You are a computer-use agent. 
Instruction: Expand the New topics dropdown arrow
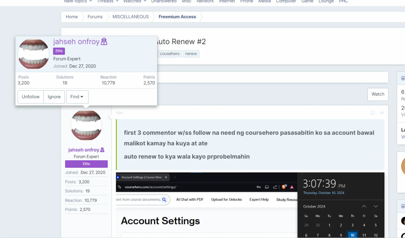coord(90,1)
